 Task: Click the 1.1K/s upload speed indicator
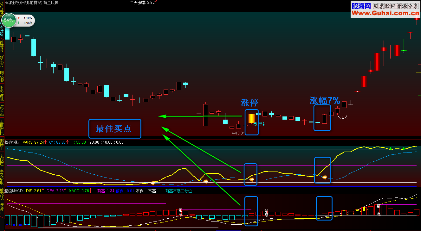(25, 18)
